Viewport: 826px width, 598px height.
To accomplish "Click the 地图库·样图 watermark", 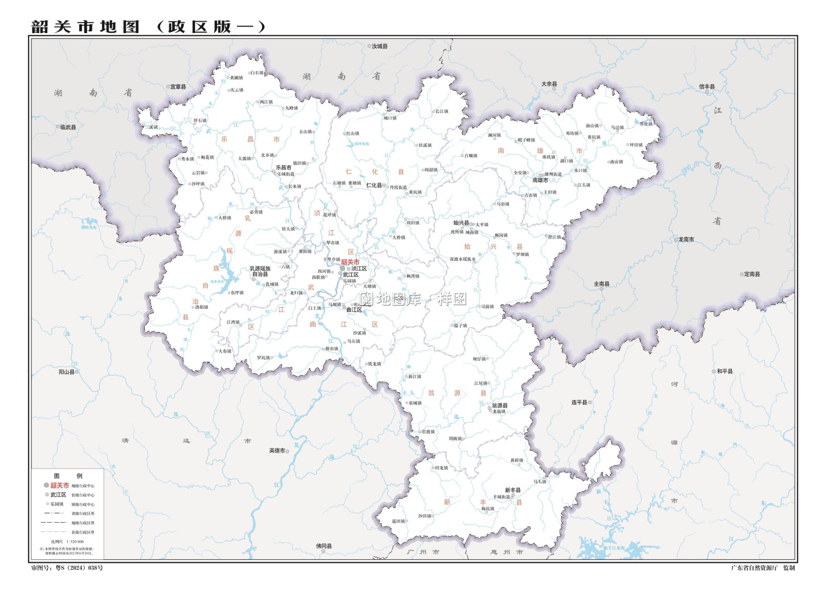I will pos(416,298).
